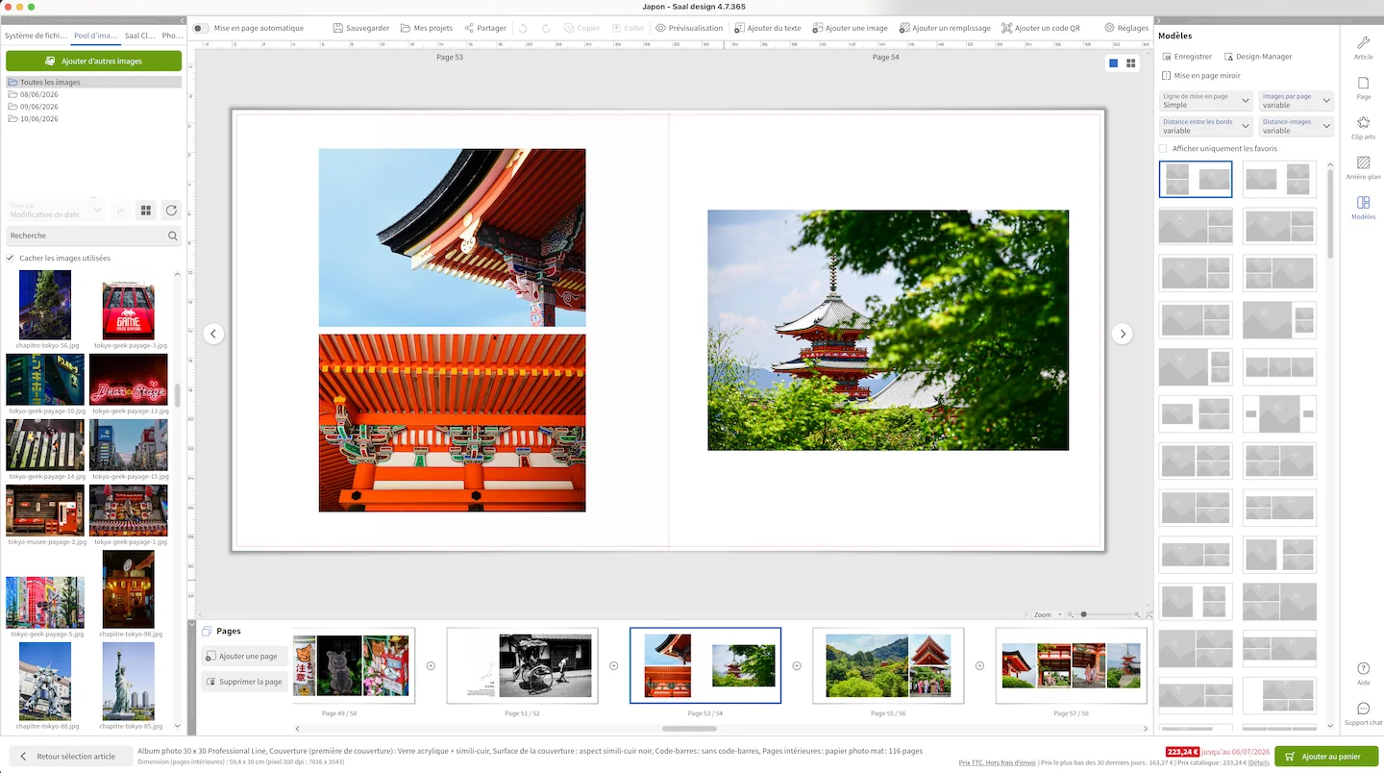Insert pages between 55/56 and 57/58
The height and width of the screenshot is (773, 1384).
pos(979,665)
